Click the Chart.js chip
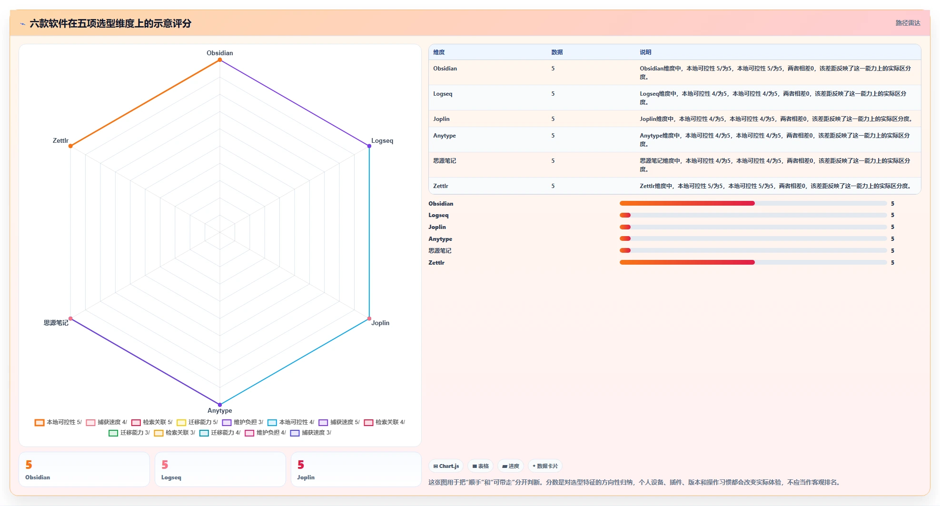940x506 pixels. (x=446, y=466)
